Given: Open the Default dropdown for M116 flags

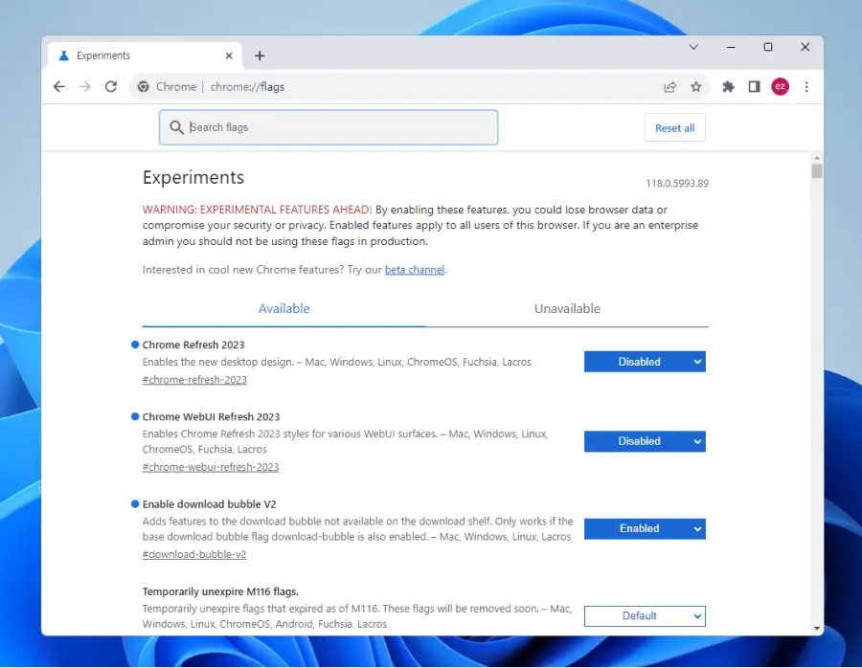Looking at the screenshot, I should click(x=645, y=615).
